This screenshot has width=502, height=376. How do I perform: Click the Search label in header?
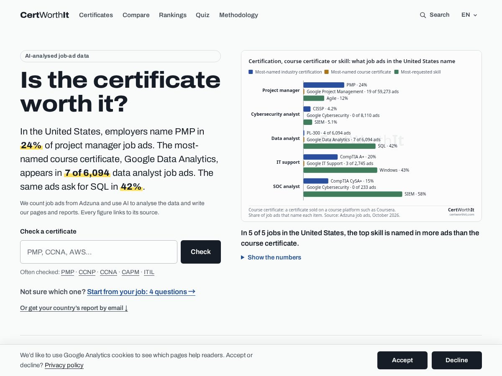[439, 15]
